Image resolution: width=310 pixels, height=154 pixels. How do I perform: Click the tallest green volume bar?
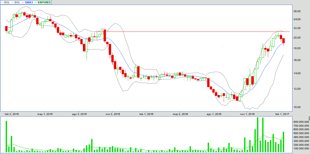click(x=258, y=135)
